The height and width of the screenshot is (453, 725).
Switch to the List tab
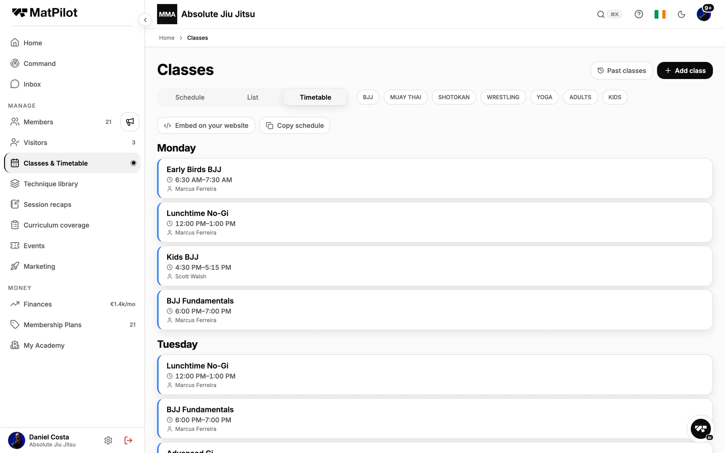pyautogui.click(x=252, y=97)
